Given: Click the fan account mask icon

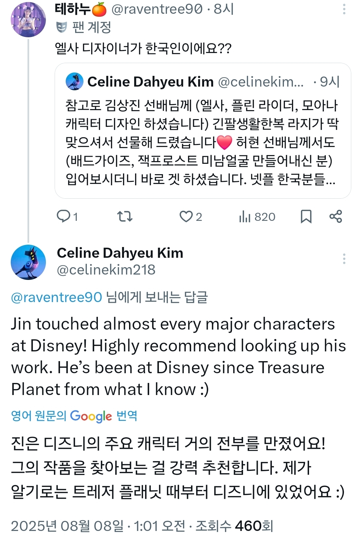Looking at the screenshot, I should (62, 27).
